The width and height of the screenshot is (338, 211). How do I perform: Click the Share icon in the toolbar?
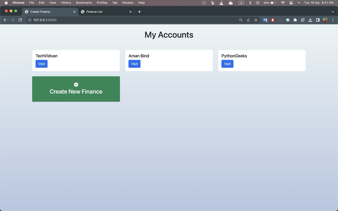tap(248, 20)
